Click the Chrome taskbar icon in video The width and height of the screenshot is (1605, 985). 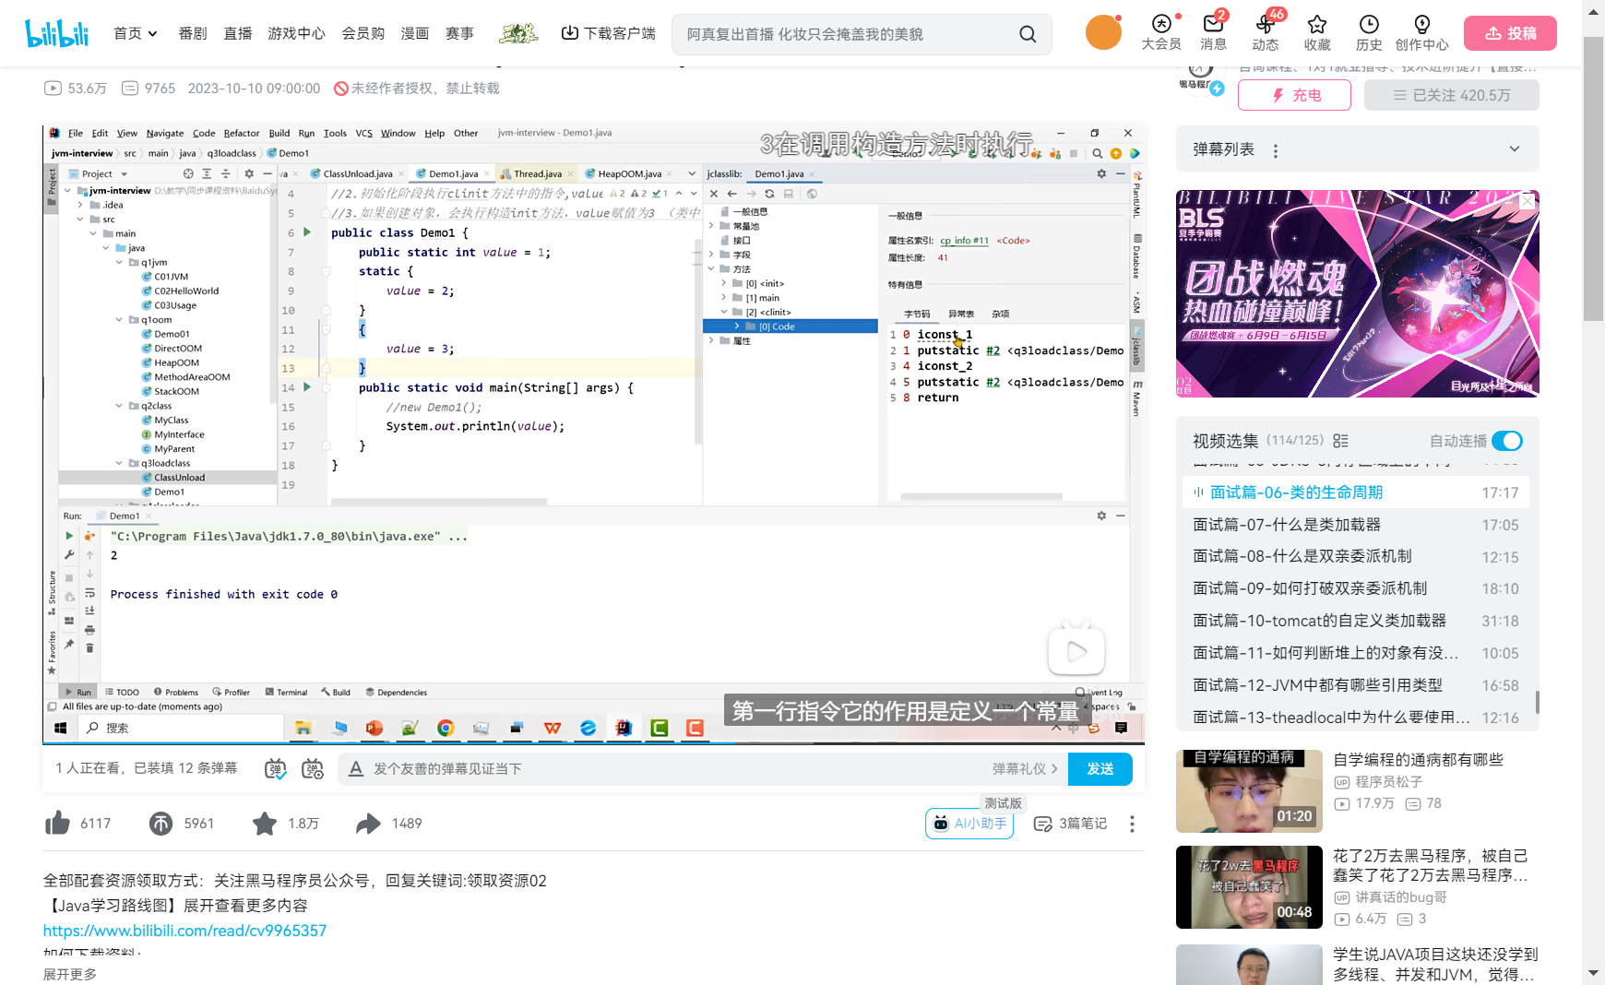(x=446, y=728)
